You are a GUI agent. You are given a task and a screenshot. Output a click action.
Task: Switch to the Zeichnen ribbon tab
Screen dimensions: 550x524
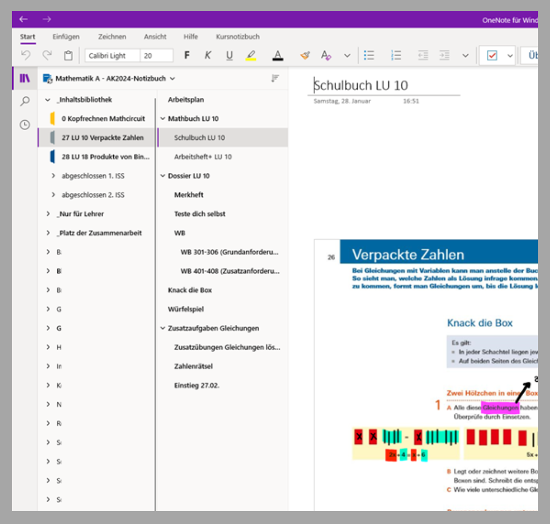[112, 37]
